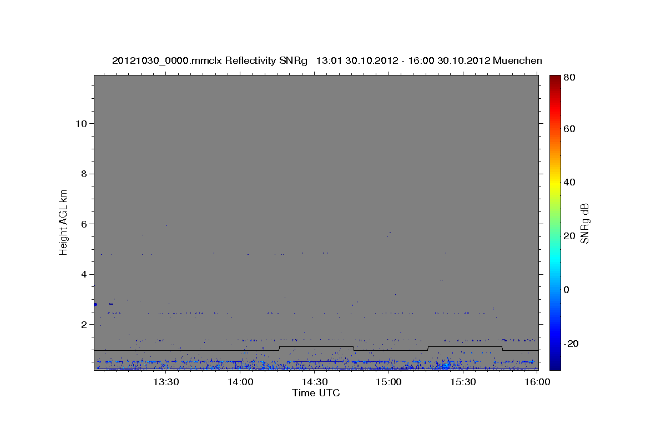Image resolution: width=666 pixels, height=444 pixels.
Task: Click the 14:00 time tick label
Action: (x=240, y=382)
